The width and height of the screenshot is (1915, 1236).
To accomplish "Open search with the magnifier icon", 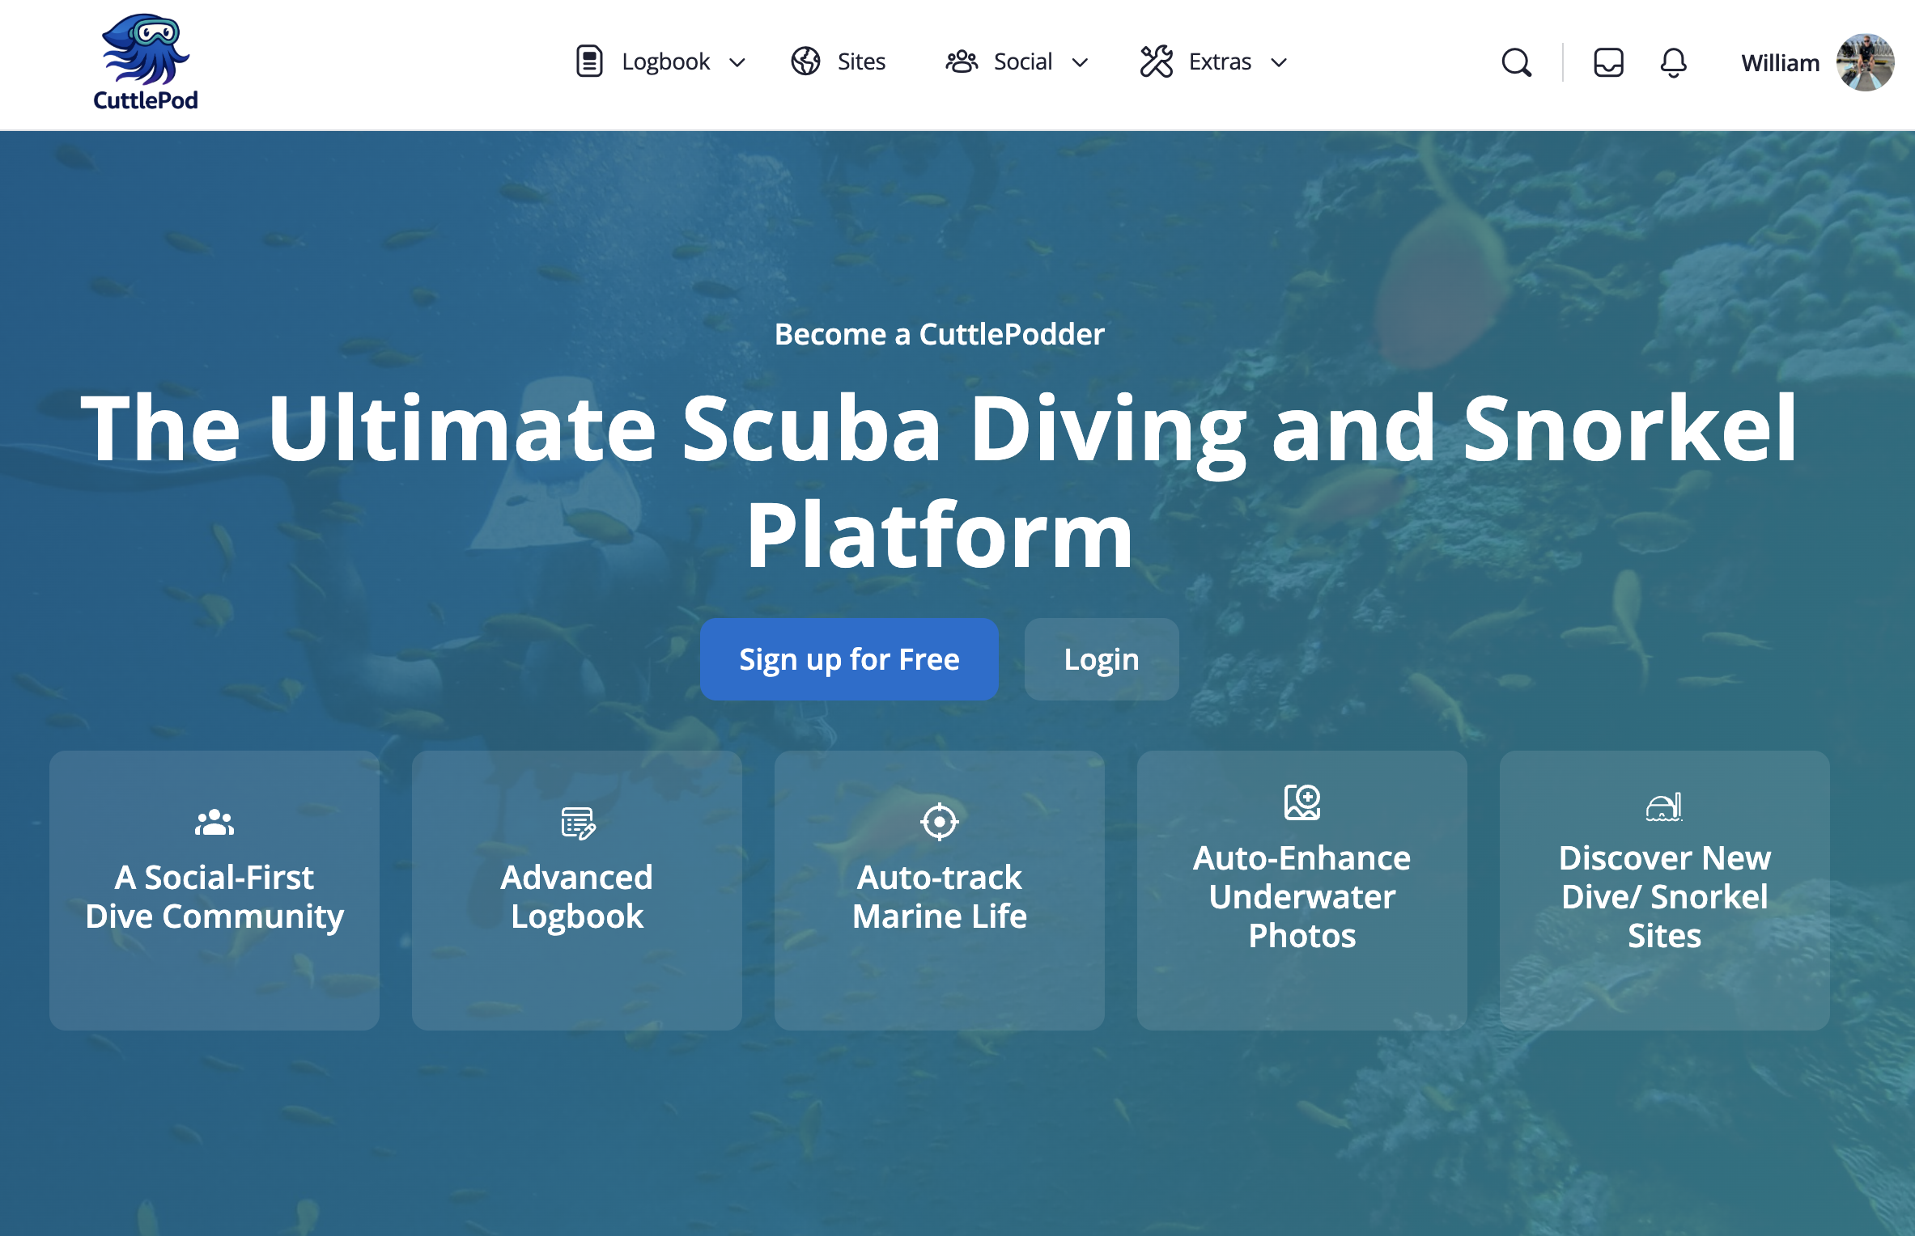I will pyautogui.click(x=1516, y=62).
